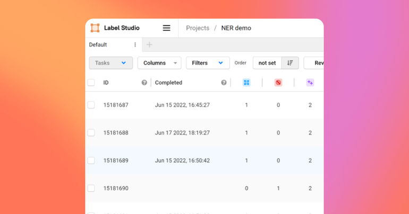Open task ID 15181690
This screenshot has height=214, width=409.
click(x=116, y=188)
